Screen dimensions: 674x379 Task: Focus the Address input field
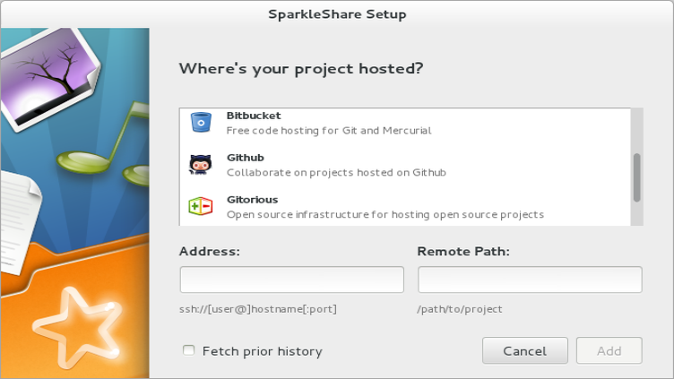click(292, 280)
